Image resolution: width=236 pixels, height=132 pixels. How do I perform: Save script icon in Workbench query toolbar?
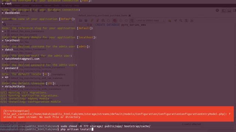pyautogui.click(x=86, y=21)
